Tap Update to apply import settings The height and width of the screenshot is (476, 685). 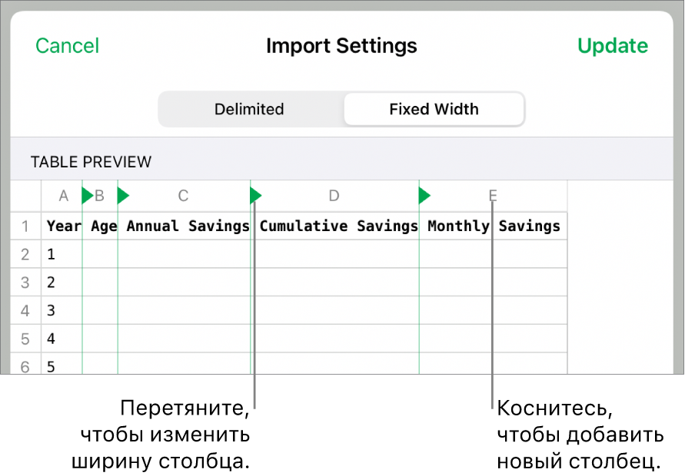(x=613, y=46)
